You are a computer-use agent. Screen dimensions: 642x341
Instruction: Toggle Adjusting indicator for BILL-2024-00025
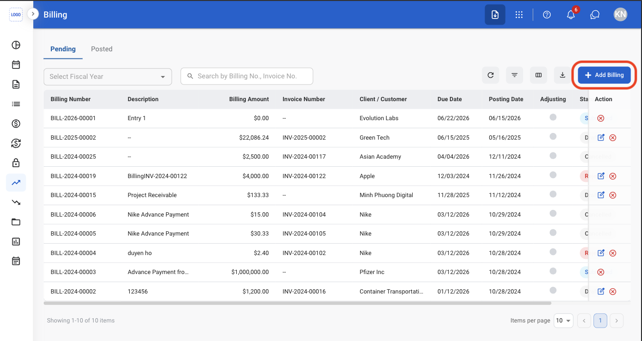(553, 156)
